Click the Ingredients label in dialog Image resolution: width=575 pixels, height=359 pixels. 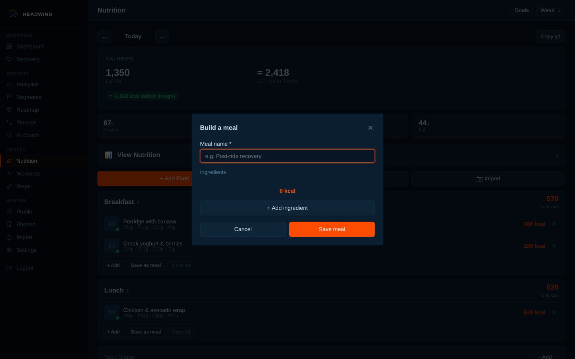[213, 172]
